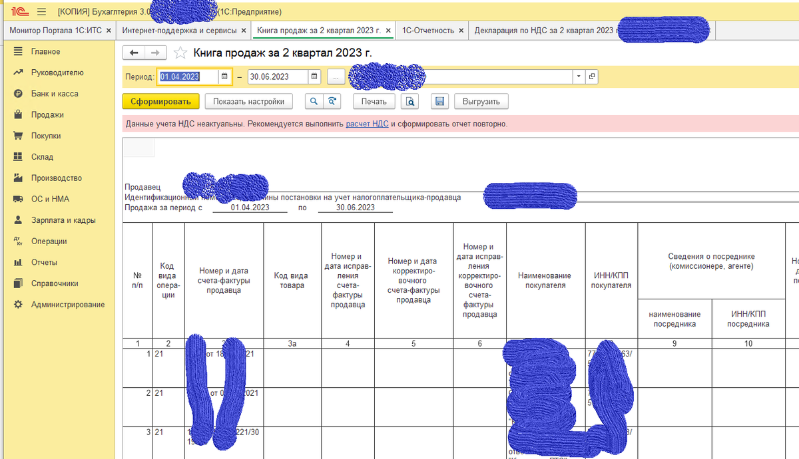Click the Печать button
799x459 pixels.
pos(374,102)
